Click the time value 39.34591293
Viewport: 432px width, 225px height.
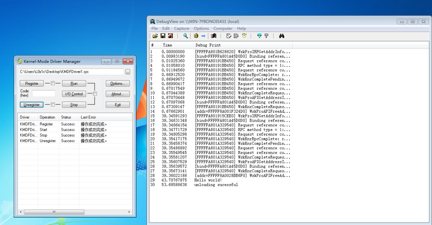point(174,116)
